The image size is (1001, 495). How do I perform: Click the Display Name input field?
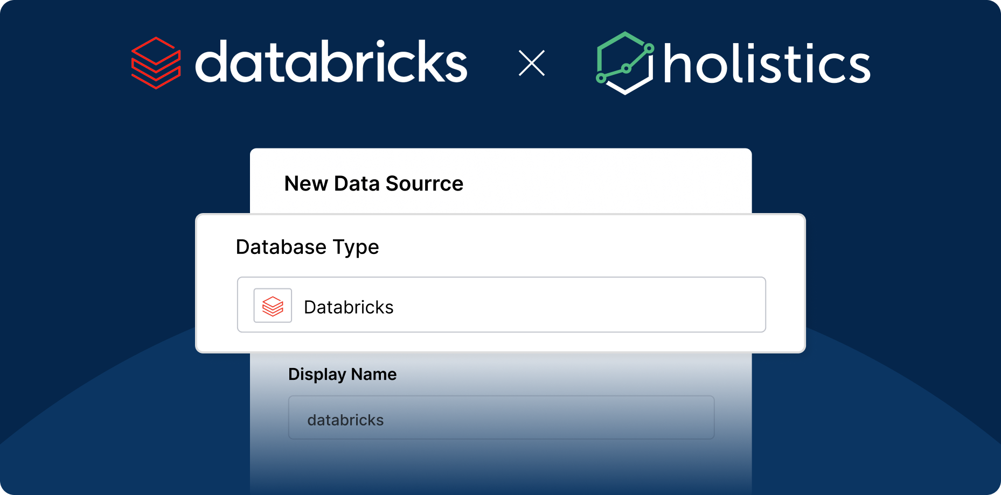point(502,418)
